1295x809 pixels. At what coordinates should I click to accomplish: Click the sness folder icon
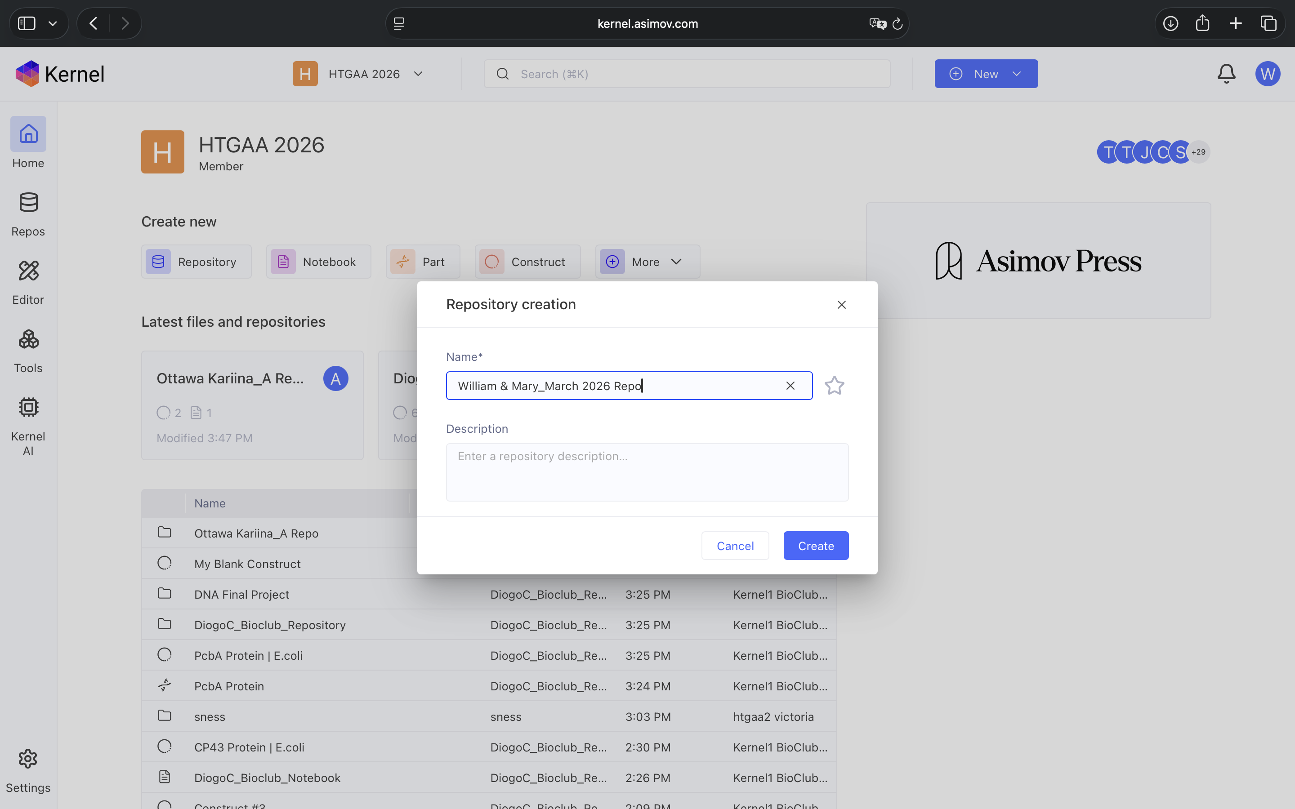tap(165, 716)
